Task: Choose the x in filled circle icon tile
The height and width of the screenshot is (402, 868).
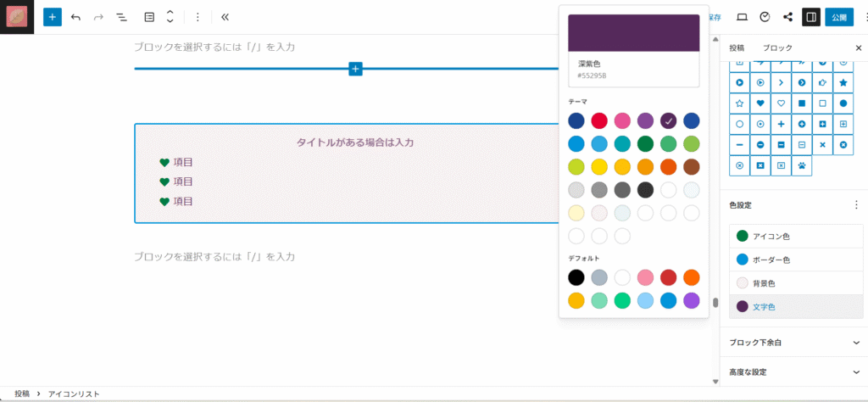Action: pyautogui.click(x=843, y=144)
